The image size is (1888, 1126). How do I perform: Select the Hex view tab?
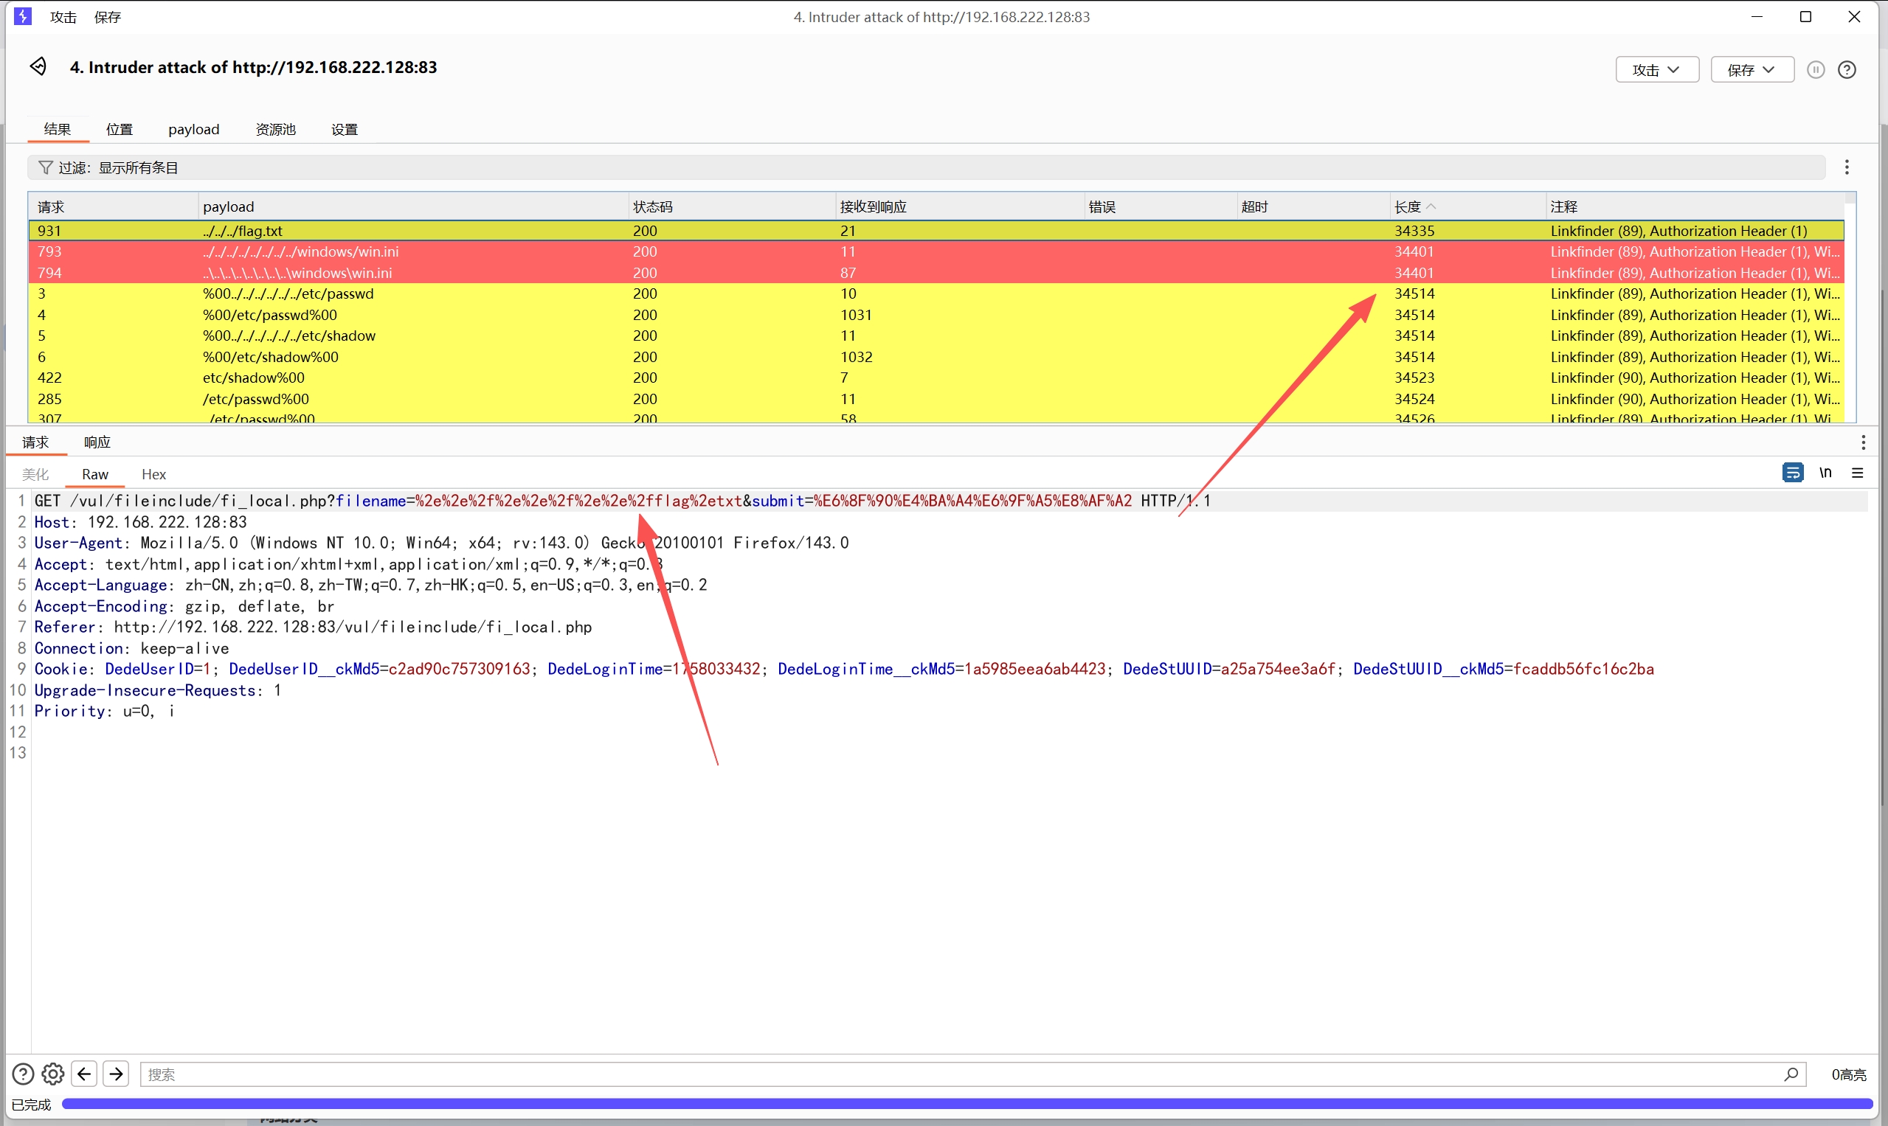tap(153, 474)
